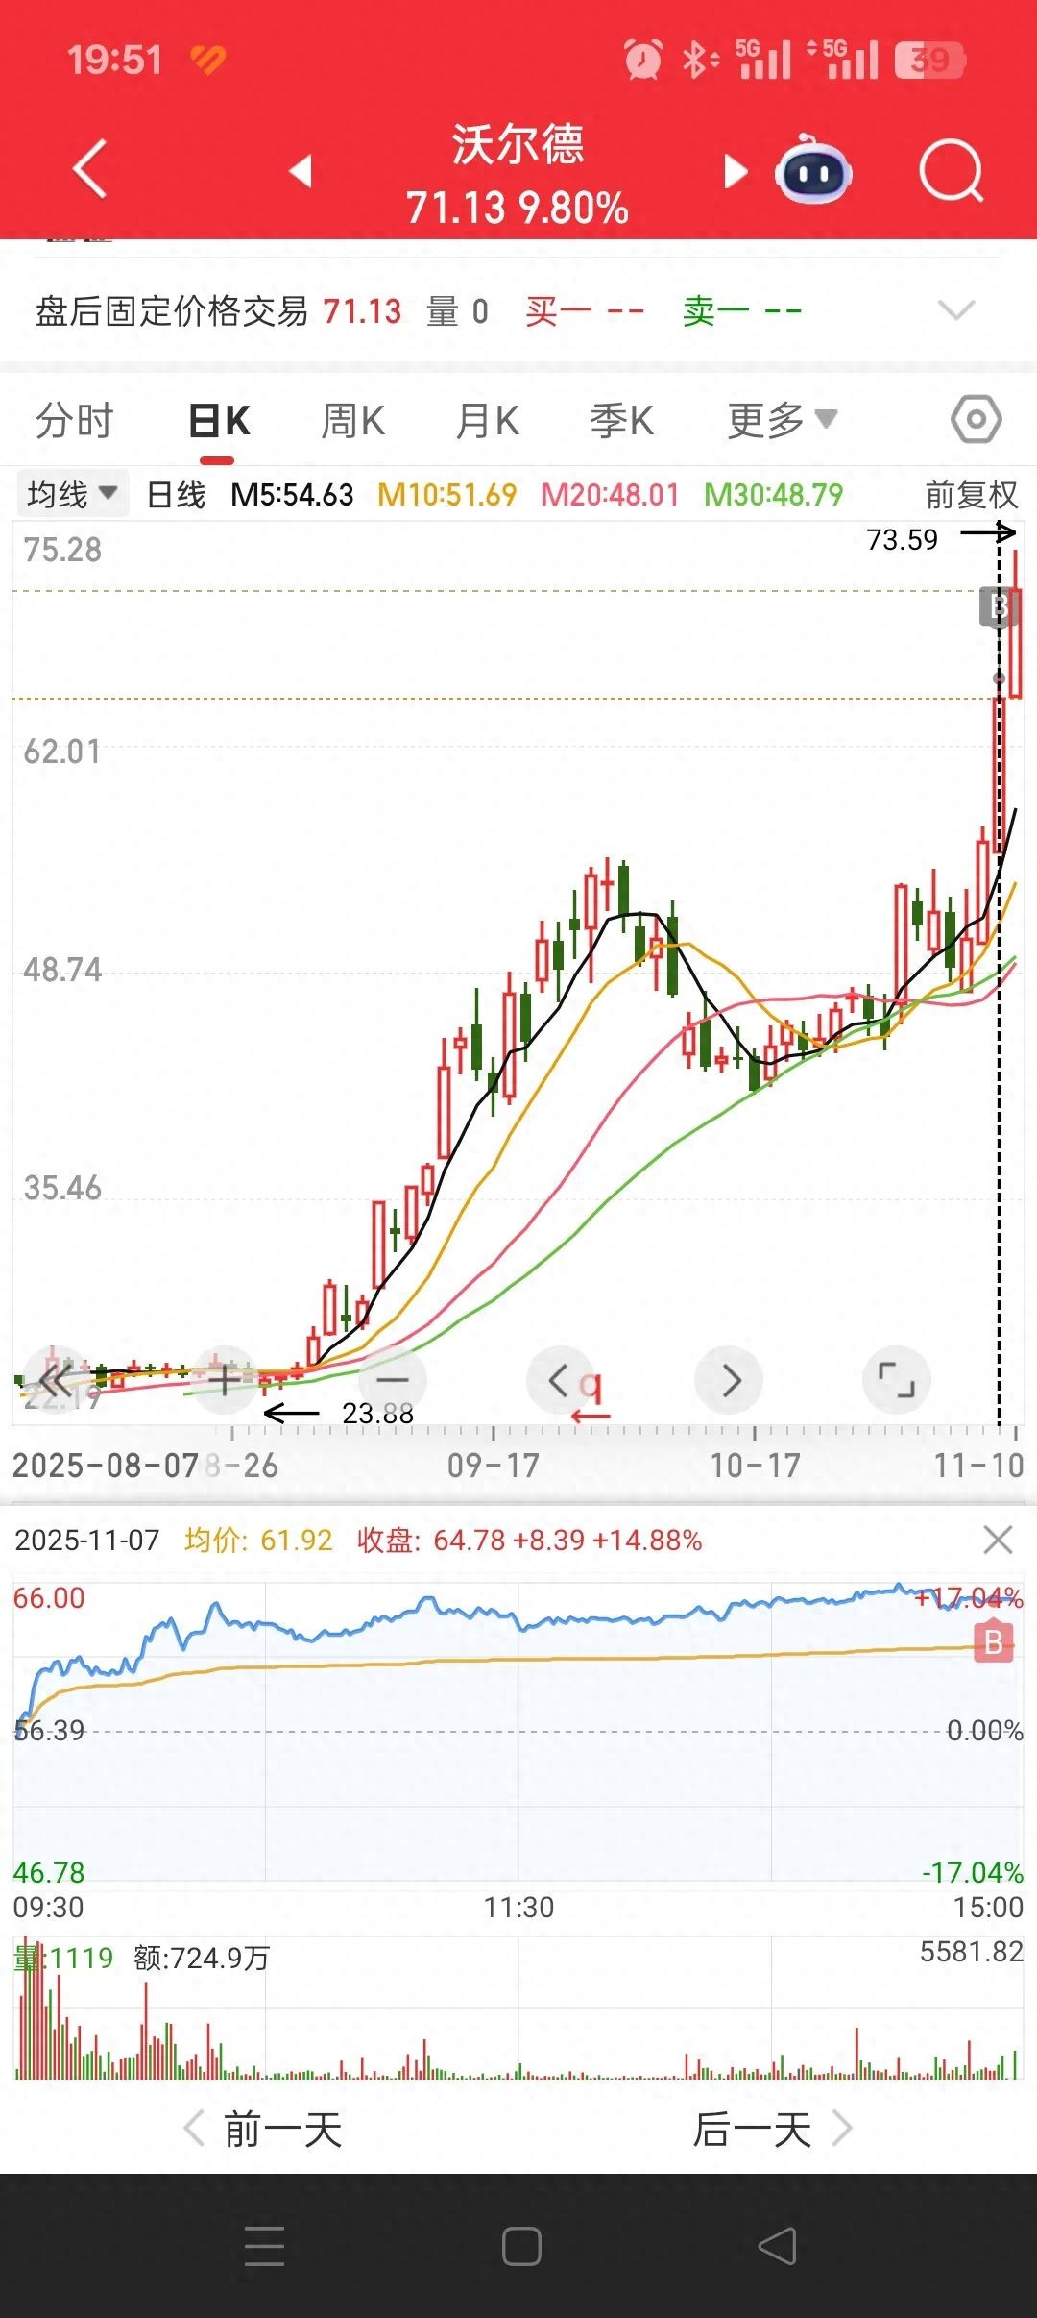Jump to earliest data double-arrow icon
The image size is (1037, 2318).
pyautogui.click(x=54, y=1380)
